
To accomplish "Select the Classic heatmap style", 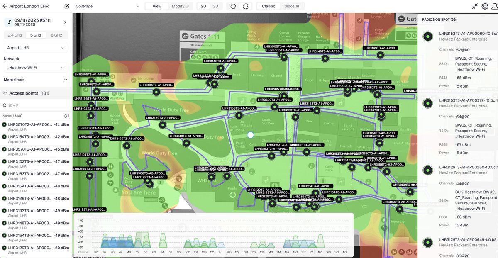I will point(269,6).
